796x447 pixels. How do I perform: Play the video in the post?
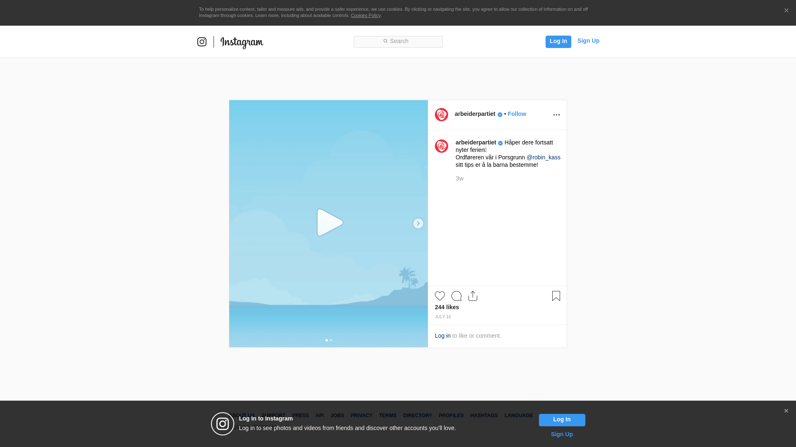coord(330,223)
